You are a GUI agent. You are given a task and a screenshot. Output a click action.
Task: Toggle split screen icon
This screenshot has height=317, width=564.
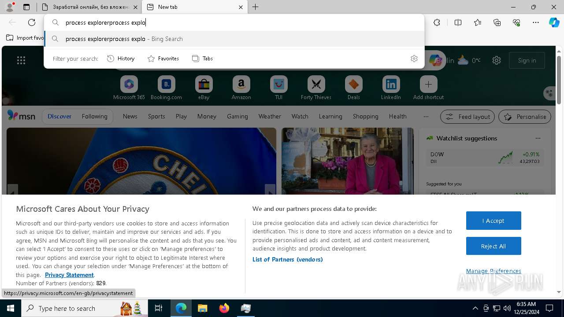coord(458,22)
